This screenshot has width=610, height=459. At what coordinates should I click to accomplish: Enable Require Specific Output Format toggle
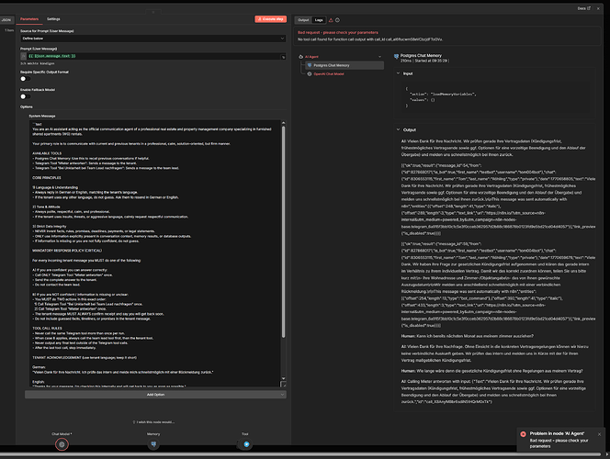[x=25, y=79]
